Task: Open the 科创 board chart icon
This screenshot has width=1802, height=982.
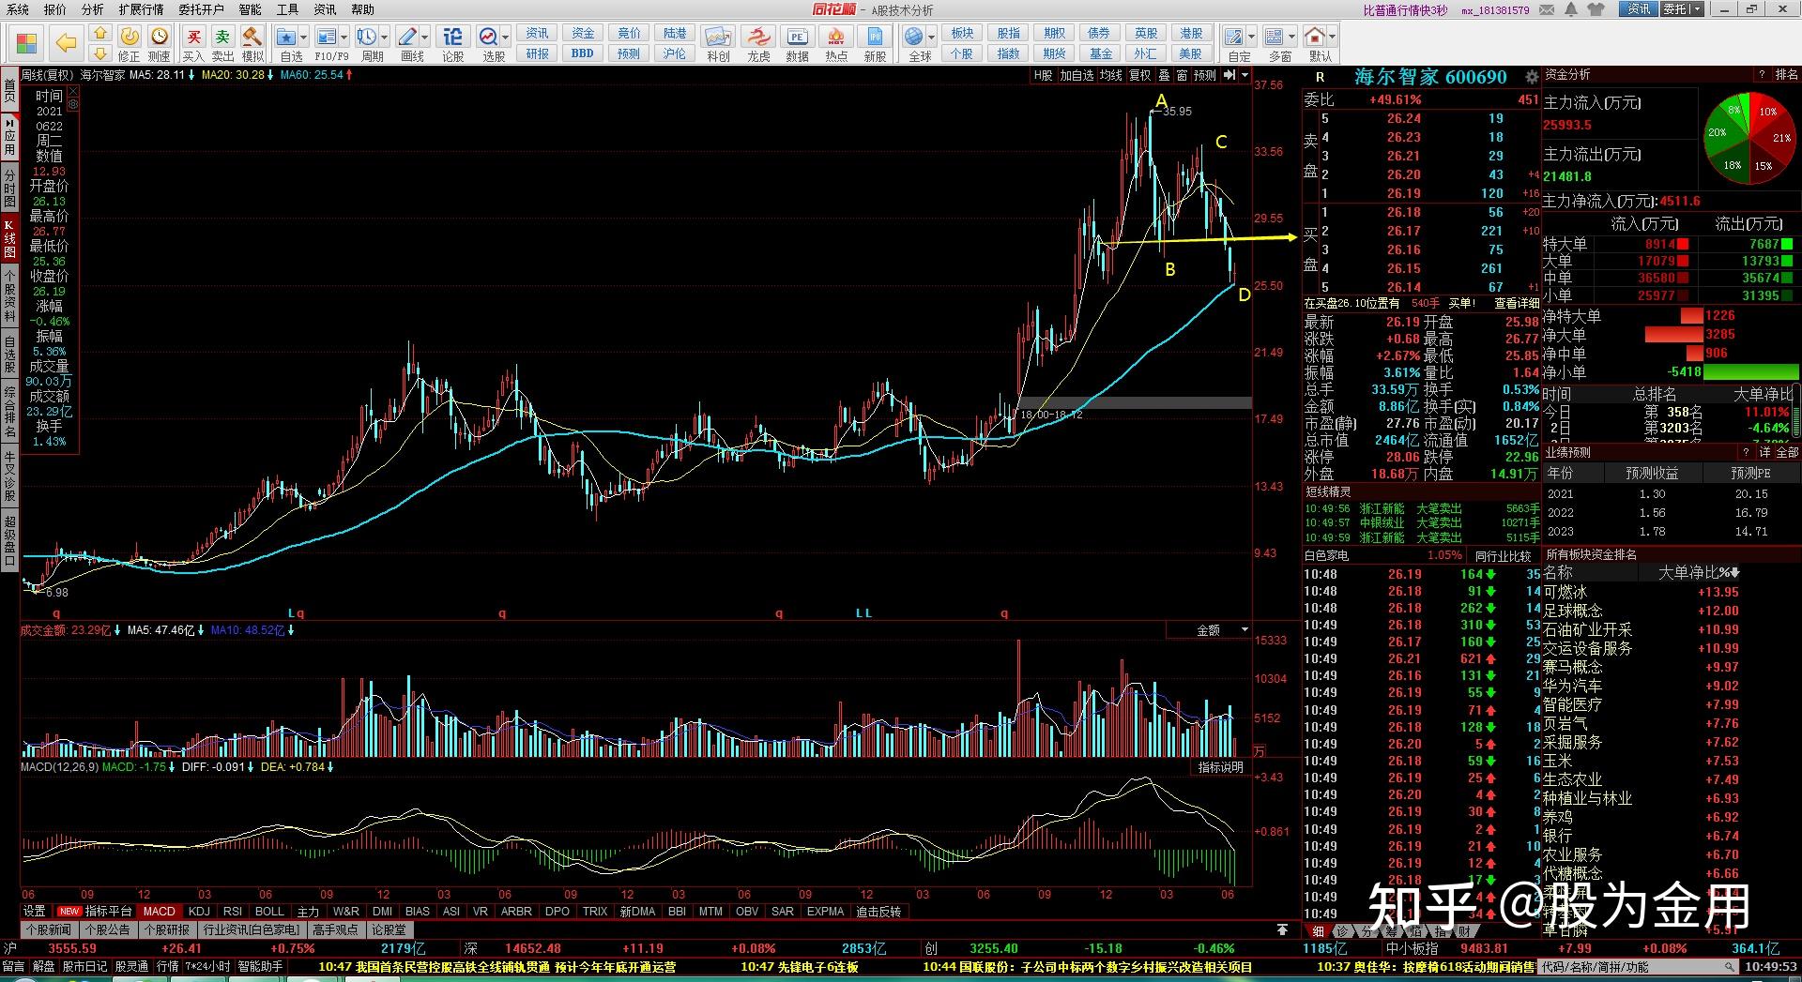Action: pos(718,43)
